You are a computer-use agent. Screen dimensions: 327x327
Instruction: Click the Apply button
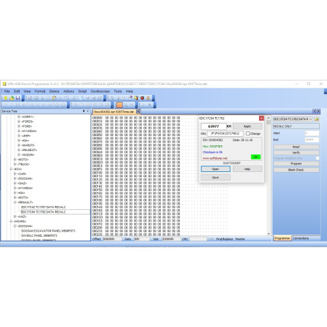point(247,126)
